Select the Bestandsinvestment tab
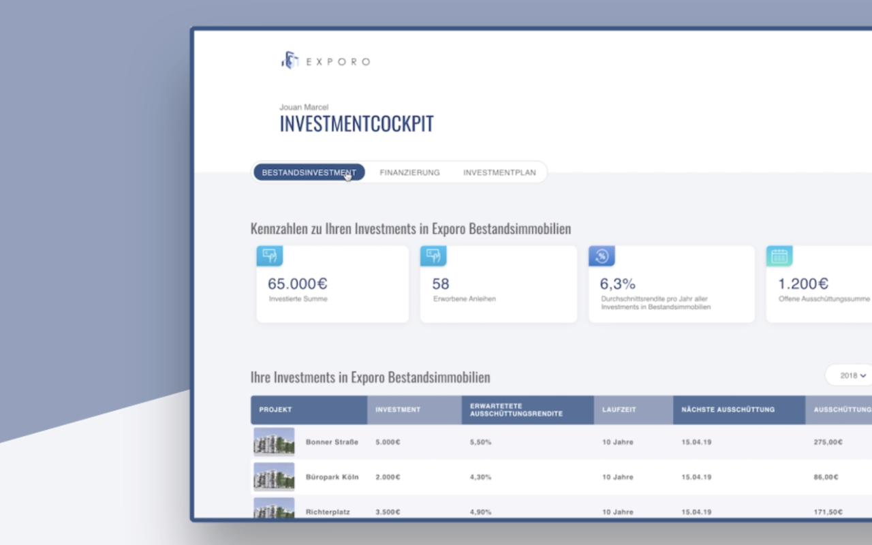This screenshot has height=545, width=872. [x=309, y=172]
